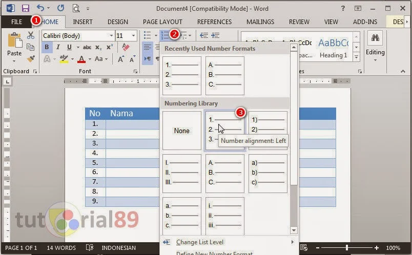Collapse the ribbon with the arrow
The width and height of the screenshot is (412, 255).
[403, 71]
